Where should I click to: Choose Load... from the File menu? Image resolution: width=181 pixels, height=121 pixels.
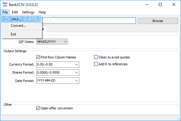click(x=22, y=19)
